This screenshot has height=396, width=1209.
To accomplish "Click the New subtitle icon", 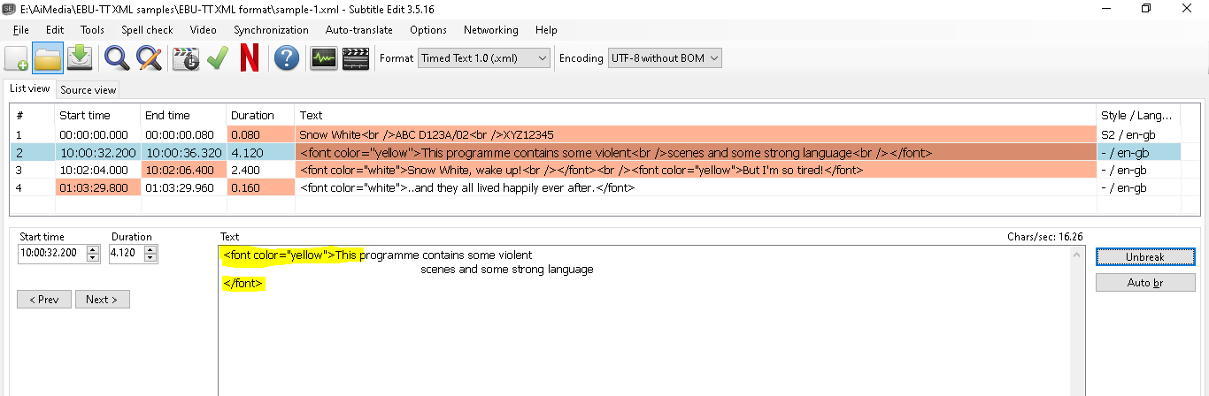I will coord(16,58).
